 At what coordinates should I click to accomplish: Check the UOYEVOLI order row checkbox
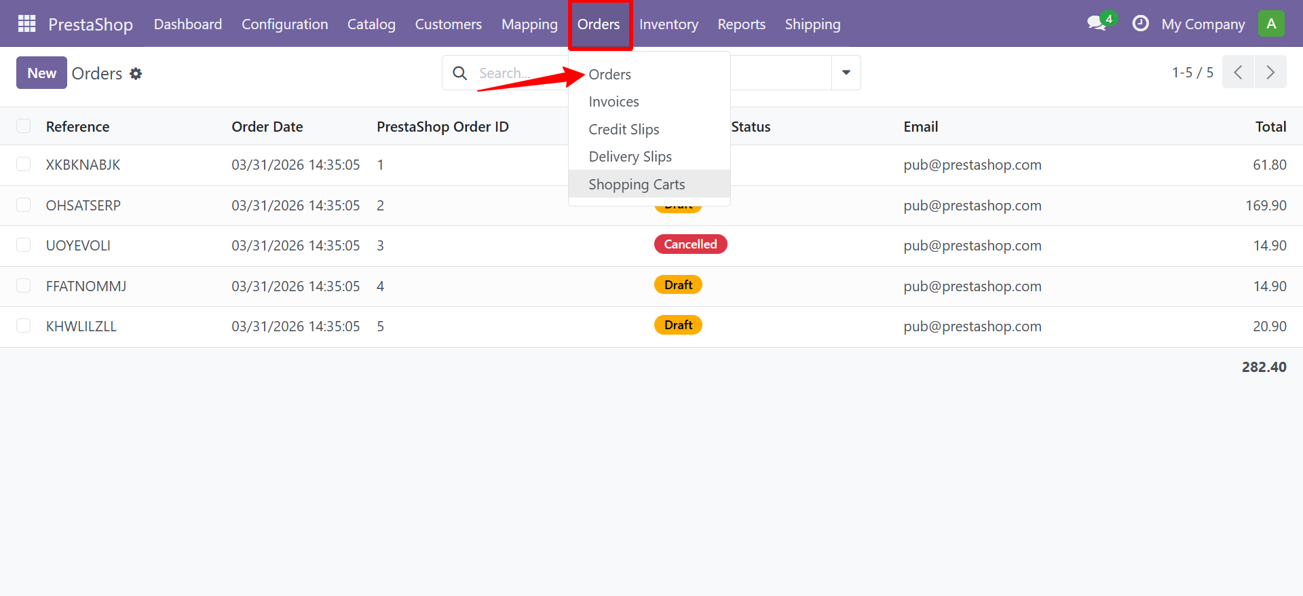[24, 245]
